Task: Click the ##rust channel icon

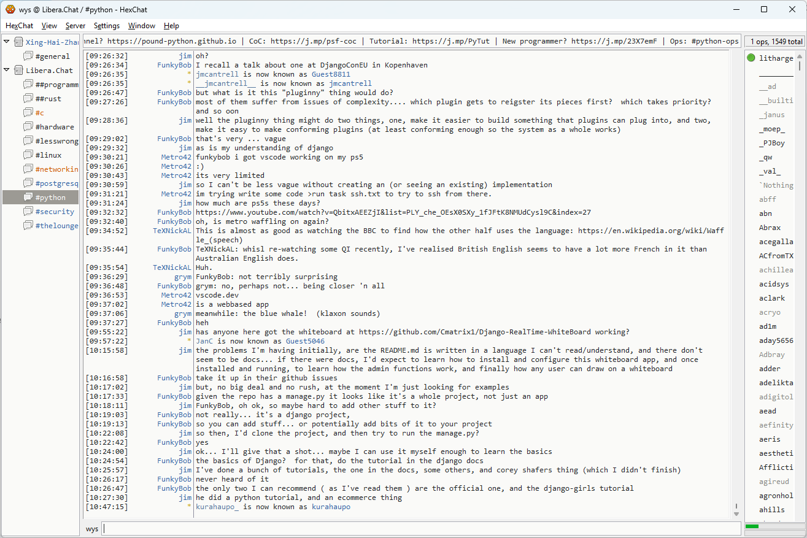Action: [x=28, y=99]
